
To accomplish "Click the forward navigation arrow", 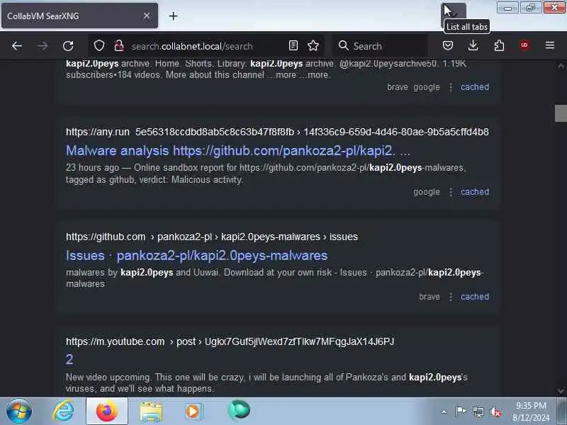I will tap(43, 46).
